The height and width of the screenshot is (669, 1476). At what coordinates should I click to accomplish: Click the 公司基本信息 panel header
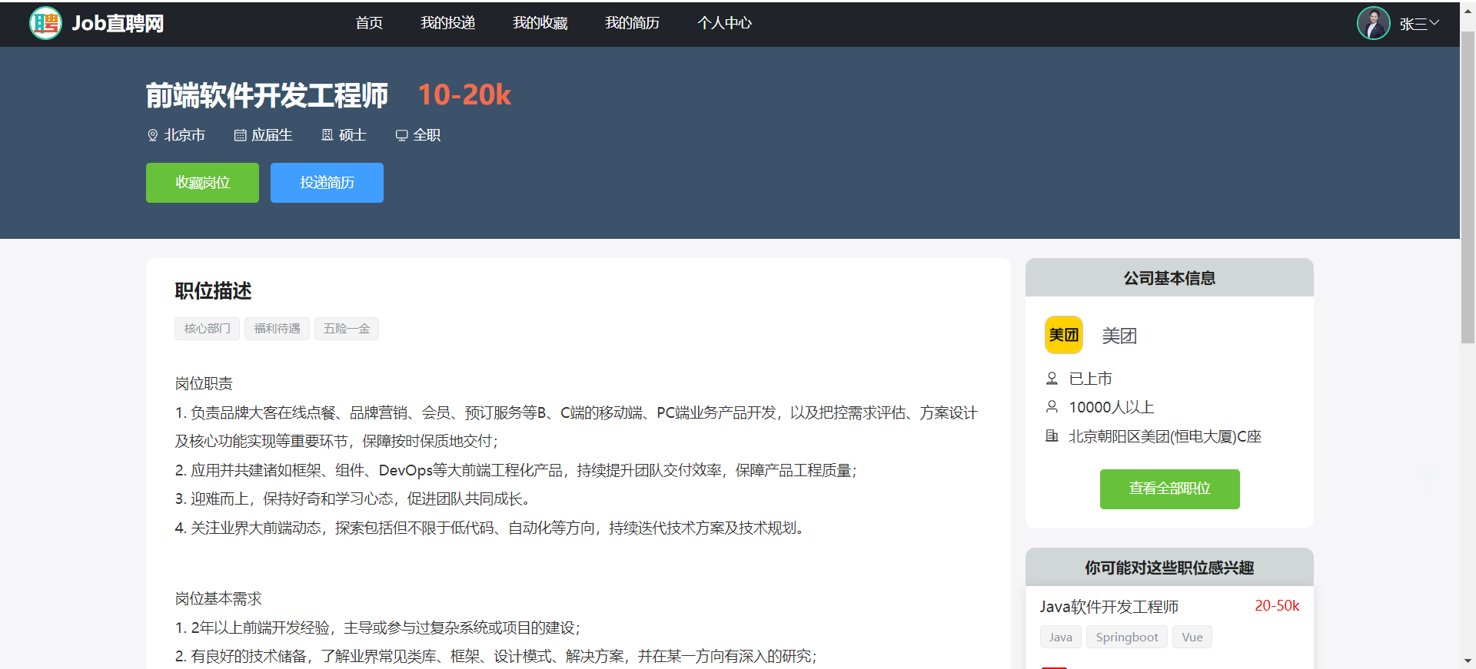1169,278
